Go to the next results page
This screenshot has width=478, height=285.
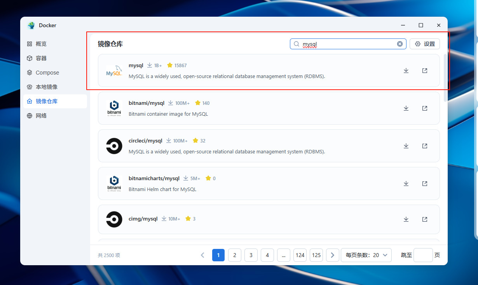pos(332,255)
